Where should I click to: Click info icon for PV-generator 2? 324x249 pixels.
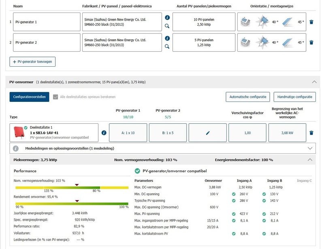coord(167,38)
